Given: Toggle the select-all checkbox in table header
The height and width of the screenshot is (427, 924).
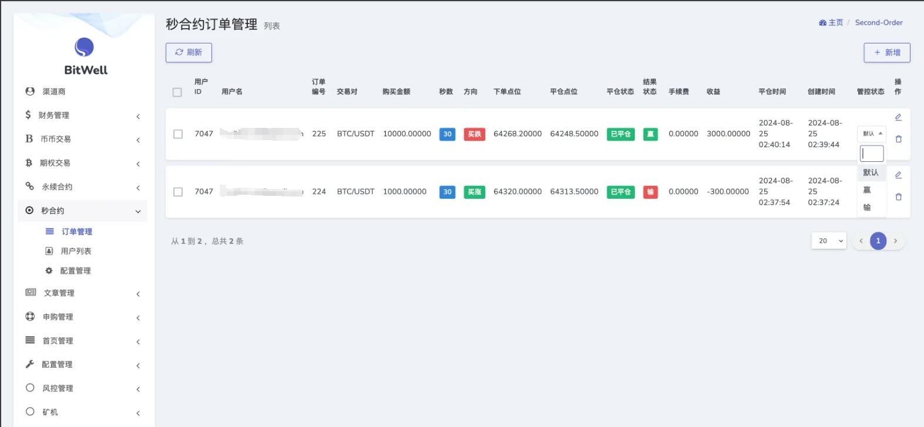Looking at the screenshot, I should (177, 92).
